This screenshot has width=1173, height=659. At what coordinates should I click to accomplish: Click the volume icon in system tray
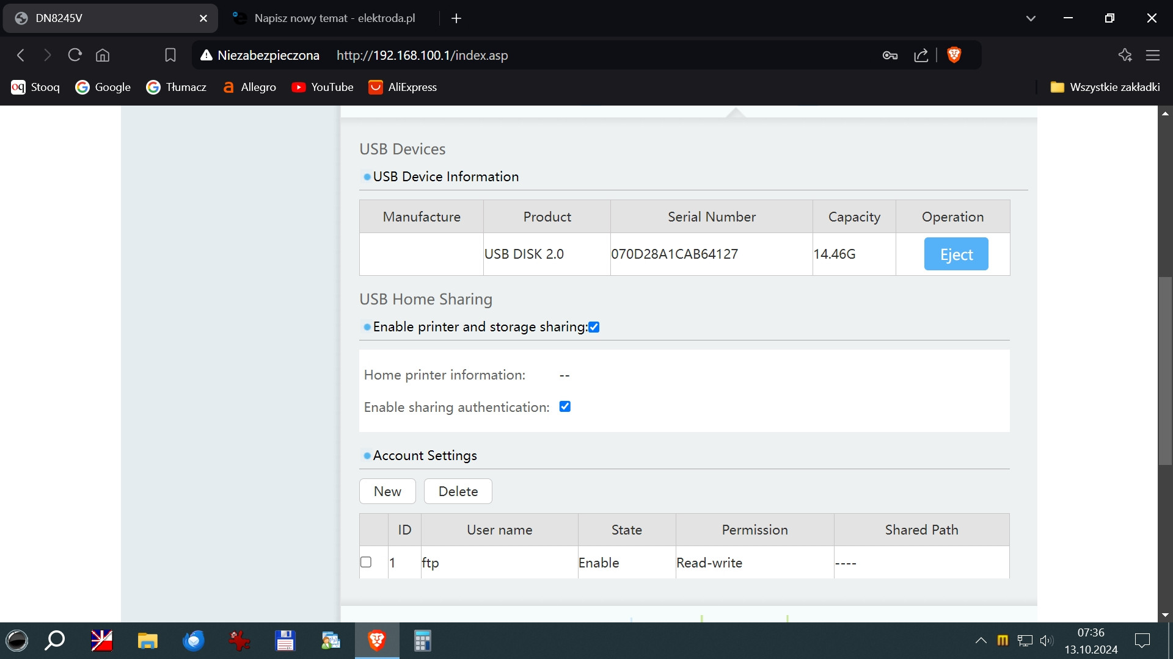(1047, 641)
